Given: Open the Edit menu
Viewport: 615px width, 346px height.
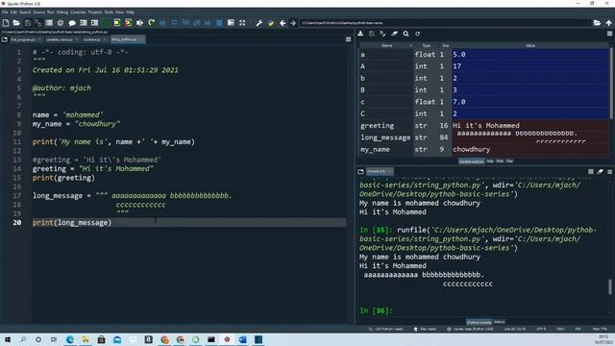Looking at the screenshot, I should (x=13, y=12).
